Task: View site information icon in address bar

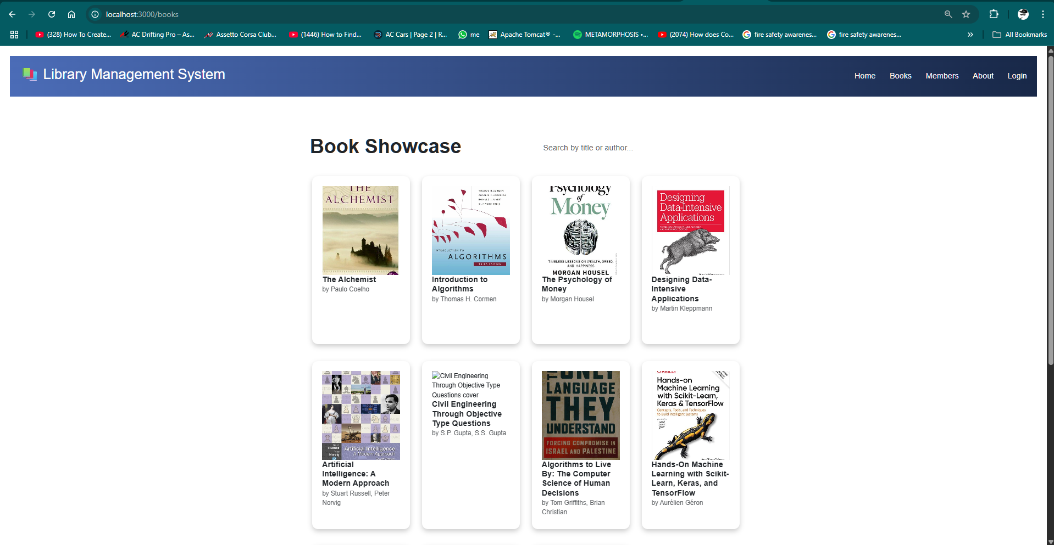Action: [95, 14]
